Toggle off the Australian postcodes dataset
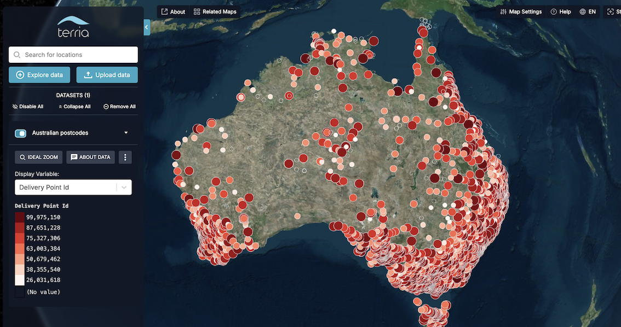The image size is (621, 327). click(x=20, y=133)
